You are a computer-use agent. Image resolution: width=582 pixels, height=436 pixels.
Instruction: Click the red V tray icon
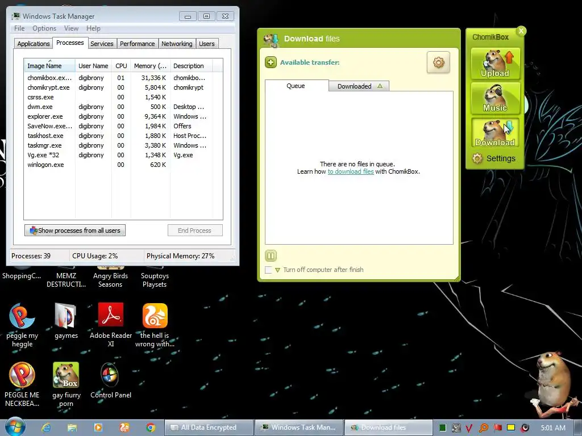click(x=469, y=428)
